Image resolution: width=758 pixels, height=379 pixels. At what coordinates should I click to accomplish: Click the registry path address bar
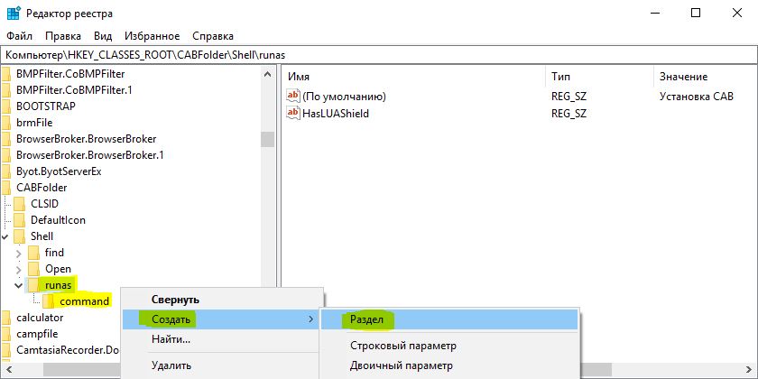379,55
